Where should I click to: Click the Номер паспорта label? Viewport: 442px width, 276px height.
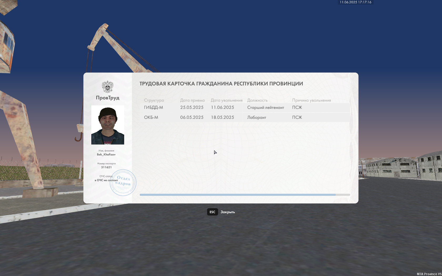[106, 163]
